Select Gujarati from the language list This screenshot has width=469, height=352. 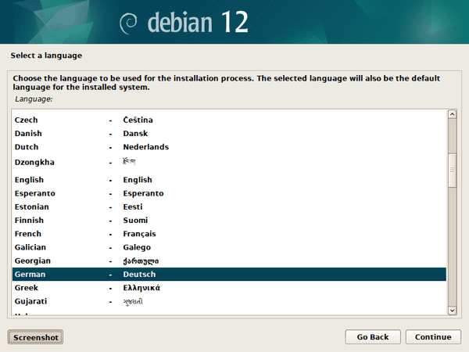point(30,300)
